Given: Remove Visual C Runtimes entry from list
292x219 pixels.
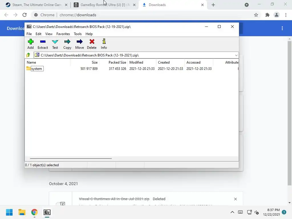Looking at the screenshot, I should click(x=235, y=199).
